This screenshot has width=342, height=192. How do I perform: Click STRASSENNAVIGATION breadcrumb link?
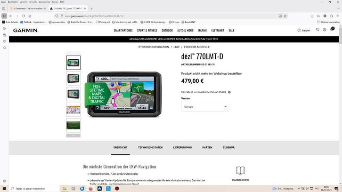154,47
